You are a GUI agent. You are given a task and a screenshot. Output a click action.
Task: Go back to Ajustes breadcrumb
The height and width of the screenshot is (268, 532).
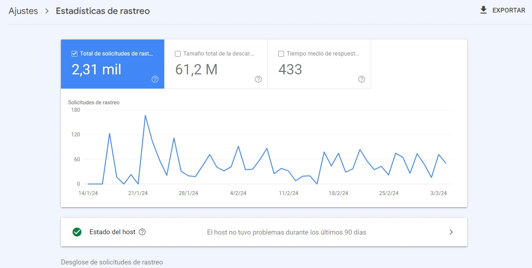pos(23,11)
